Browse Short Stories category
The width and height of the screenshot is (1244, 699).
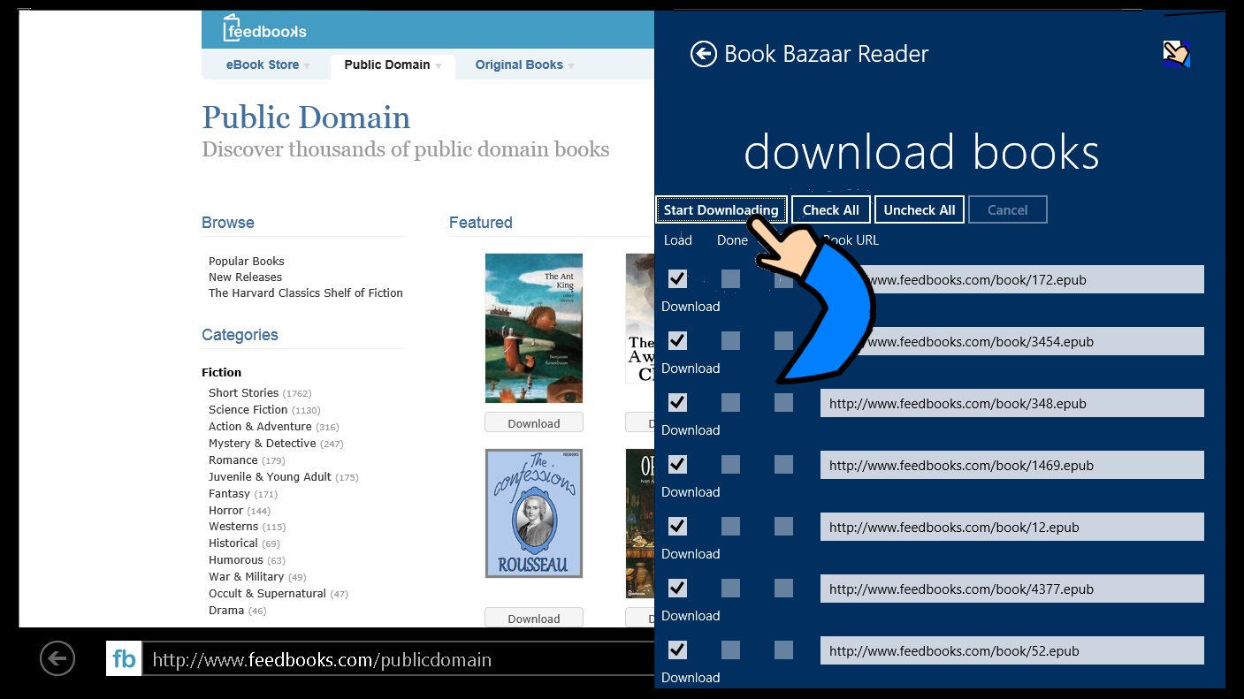coord(243,393)
